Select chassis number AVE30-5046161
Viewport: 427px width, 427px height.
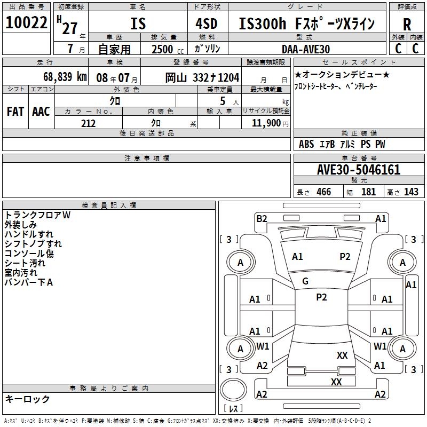(359, 170)
